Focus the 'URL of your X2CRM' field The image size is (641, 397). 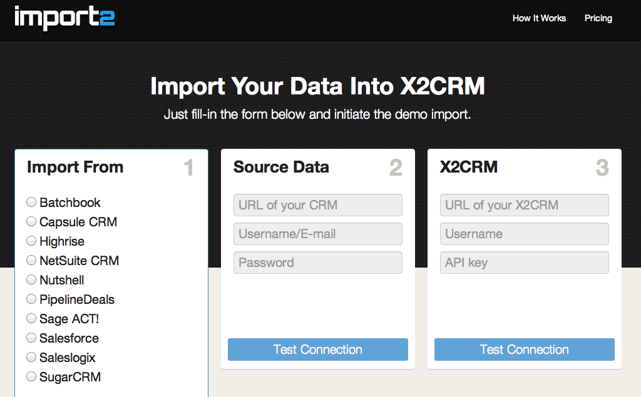coord(525,205)
